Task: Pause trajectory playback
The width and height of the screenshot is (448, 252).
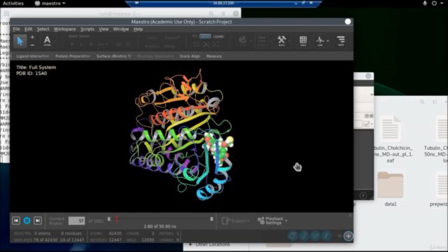Action: [x=27, y=220]
